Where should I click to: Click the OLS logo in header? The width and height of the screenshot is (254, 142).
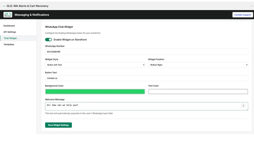tap(8, 15)
